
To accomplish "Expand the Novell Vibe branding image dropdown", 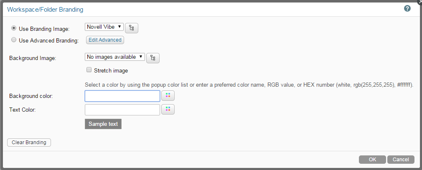I will (x=104, y=27).
